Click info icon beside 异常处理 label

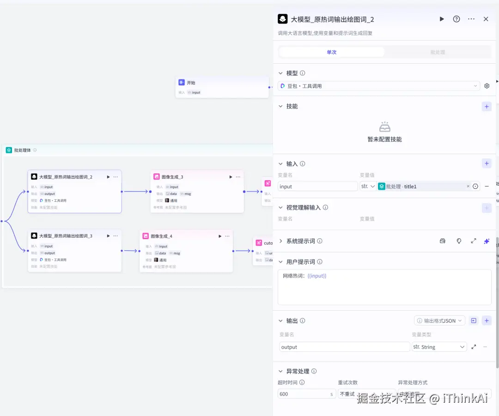pos(314,371)
